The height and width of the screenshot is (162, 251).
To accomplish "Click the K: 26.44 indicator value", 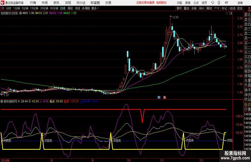I will tap(23, 101).
